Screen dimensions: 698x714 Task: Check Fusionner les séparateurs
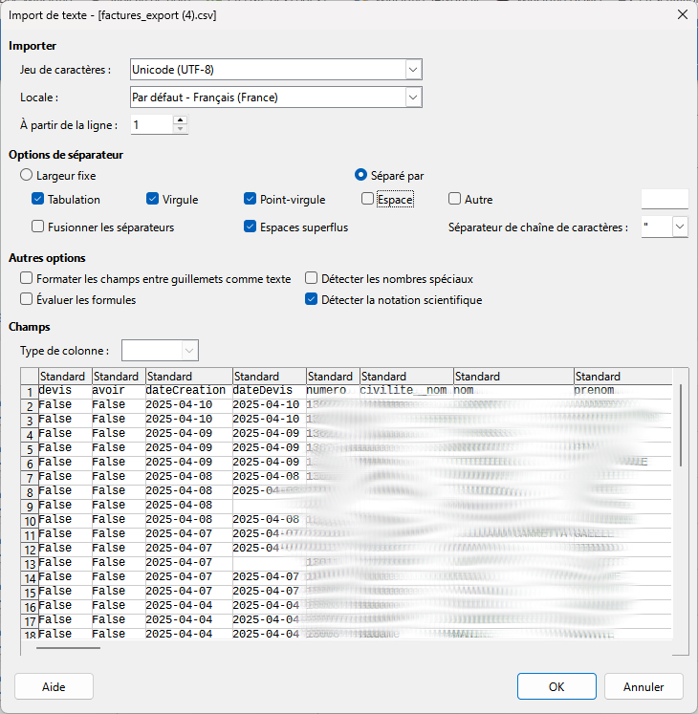(38, 227)
